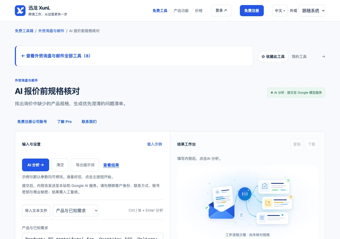Start the analysis with AI 分析 button
Screen dimensions: 340x239
pyautogui.click(x=36, y=165)
